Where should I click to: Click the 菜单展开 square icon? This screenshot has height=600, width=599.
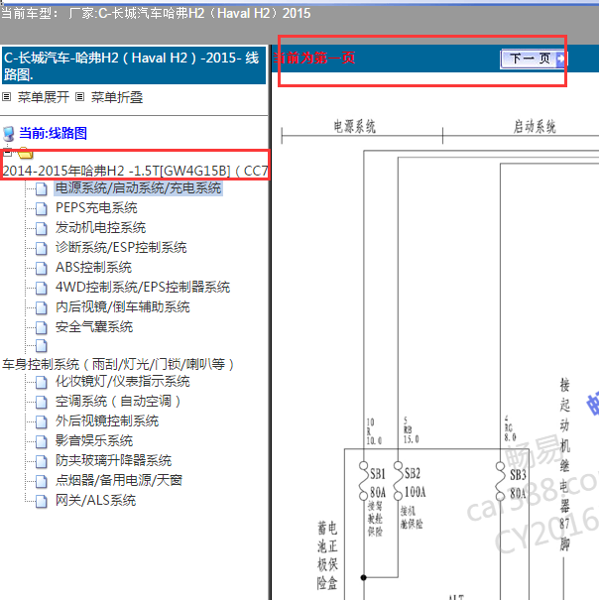(x=7, y=97)
